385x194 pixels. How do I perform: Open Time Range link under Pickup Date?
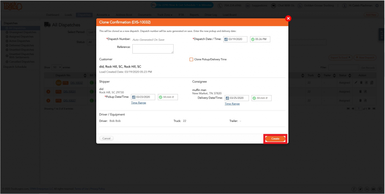[138, 103]
